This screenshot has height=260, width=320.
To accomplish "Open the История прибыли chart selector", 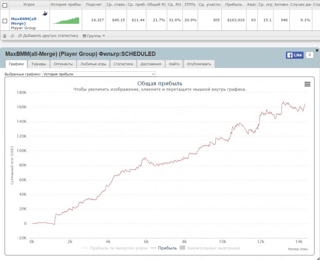I will click(x=99, y=74).
